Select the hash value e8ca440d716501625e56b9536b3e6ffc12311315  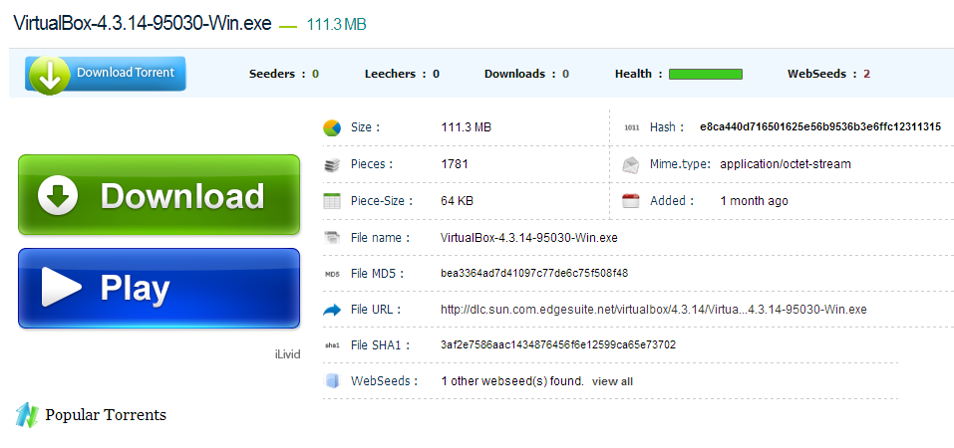[820, 127]
